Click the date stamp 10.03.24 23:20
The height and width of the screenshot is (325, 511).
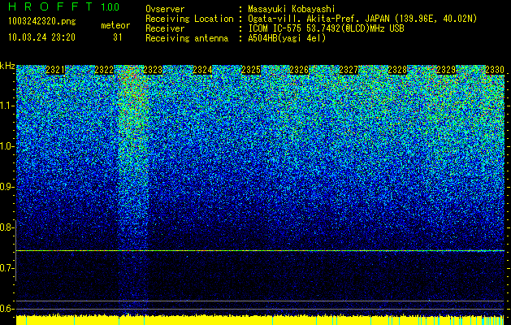coord(41,37)
